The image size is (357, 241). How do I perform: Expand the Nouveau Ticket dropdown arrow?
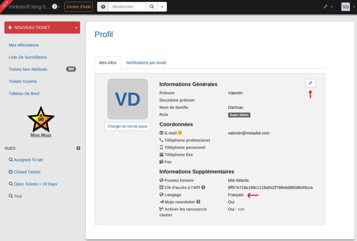pos(76,28)
